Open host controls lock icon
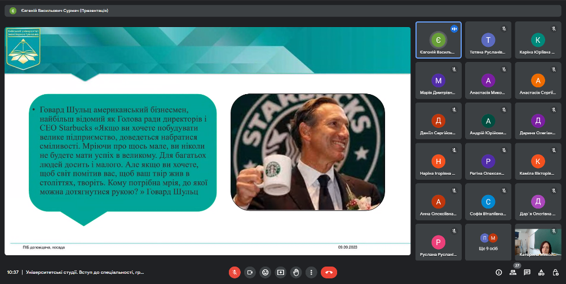Image resolution: width=566 pixels, height=284 pixels. 555,272
